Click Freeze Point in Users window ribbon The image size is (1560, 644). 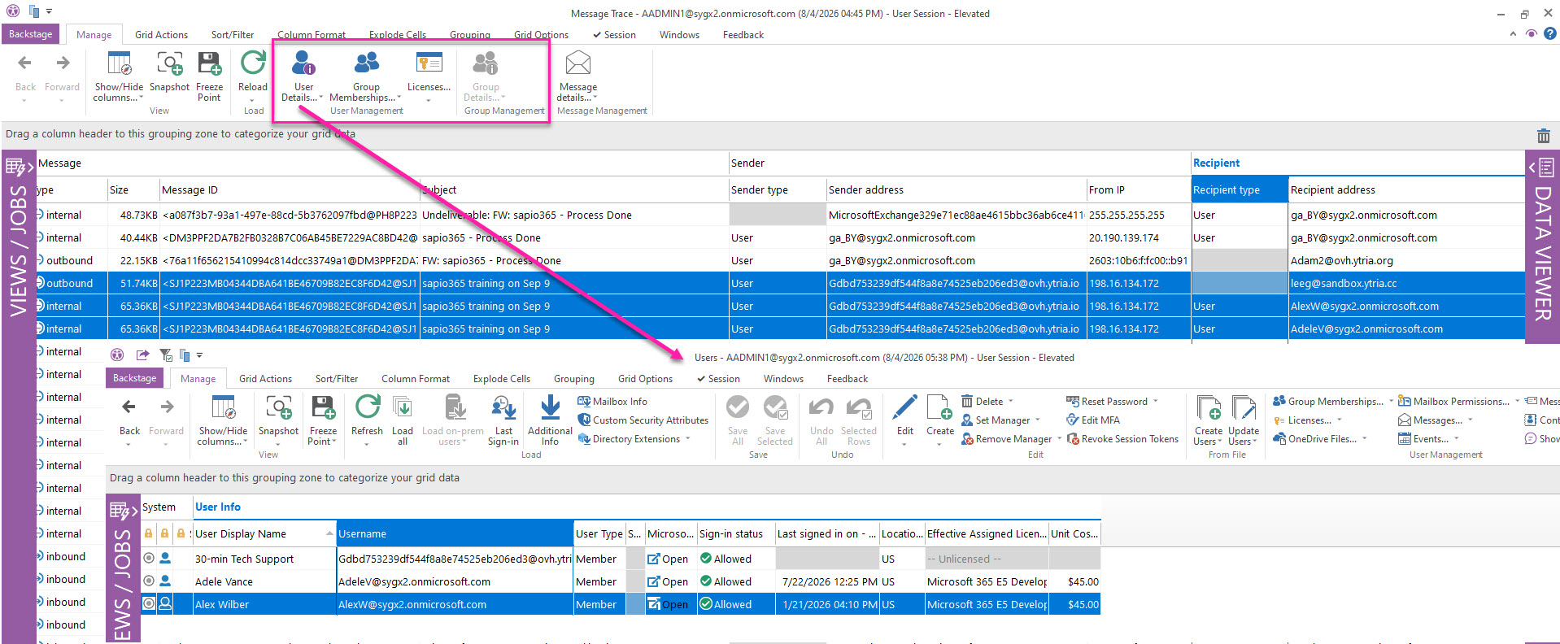click(x=323, y=420)
